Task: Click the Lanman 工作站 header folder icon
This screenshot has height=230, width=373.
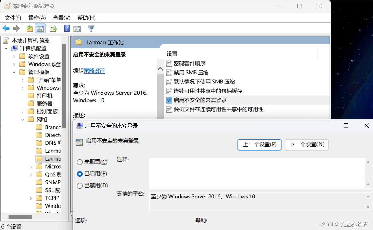Action: click(x=78, y=42)
